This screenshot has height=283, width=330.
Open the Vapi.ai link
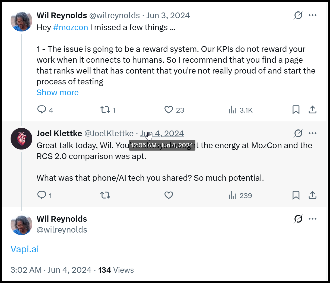[x=25, y=249]
